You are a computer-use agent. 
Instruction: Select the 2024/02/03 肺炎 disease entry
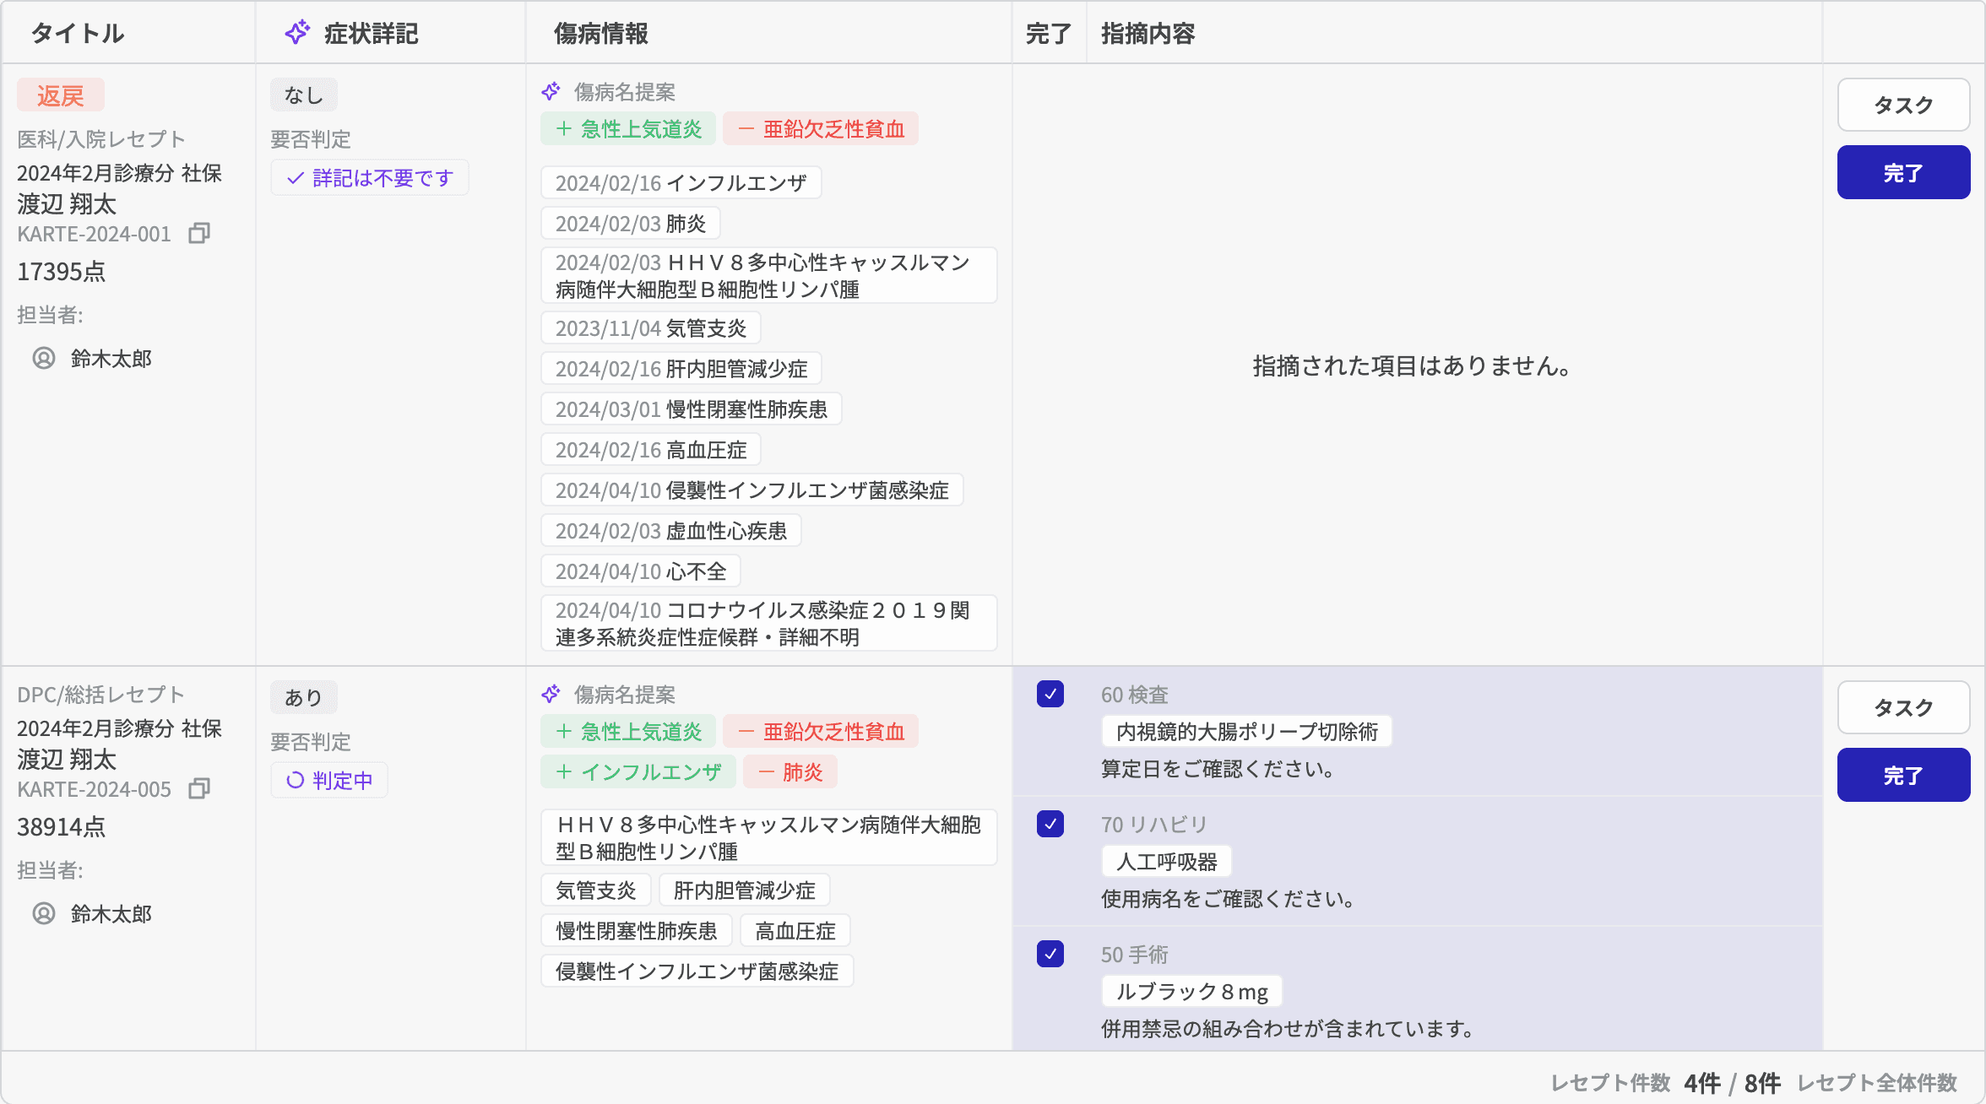tap(631, 224)
